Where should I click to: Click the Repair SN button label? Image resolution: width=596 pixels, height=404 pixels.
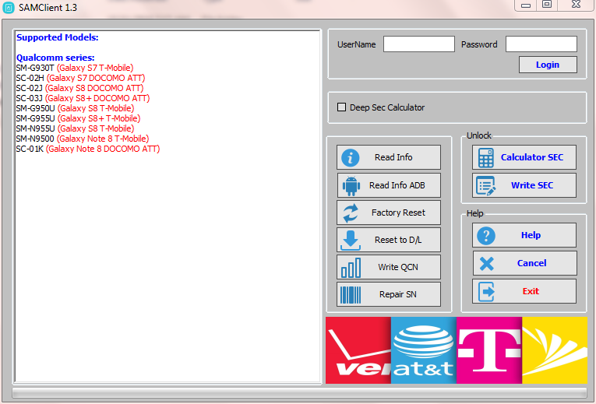coord(397,295)
